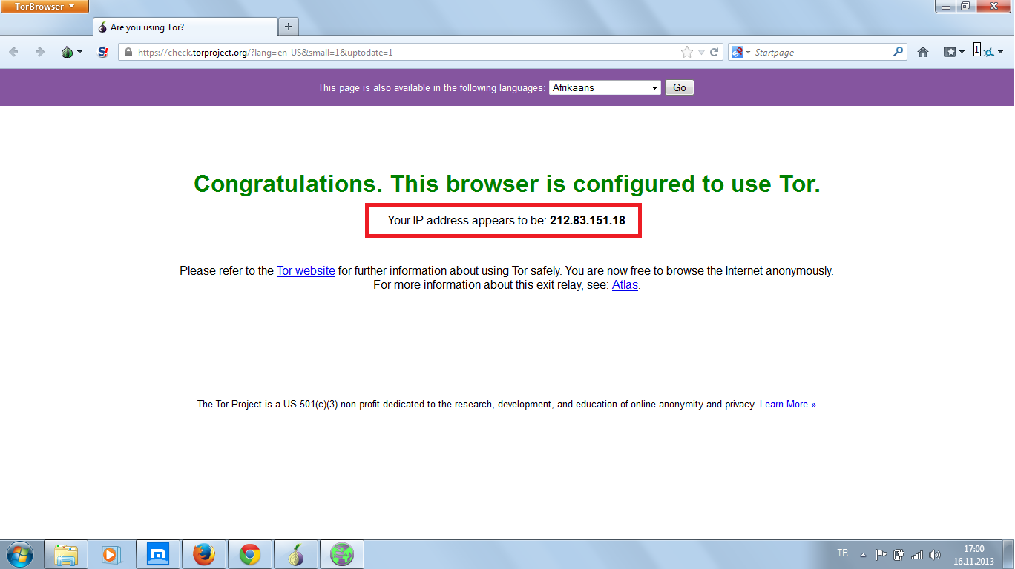Click the Go button
This screenshot has width=1015, height=569.
(679, 87)
